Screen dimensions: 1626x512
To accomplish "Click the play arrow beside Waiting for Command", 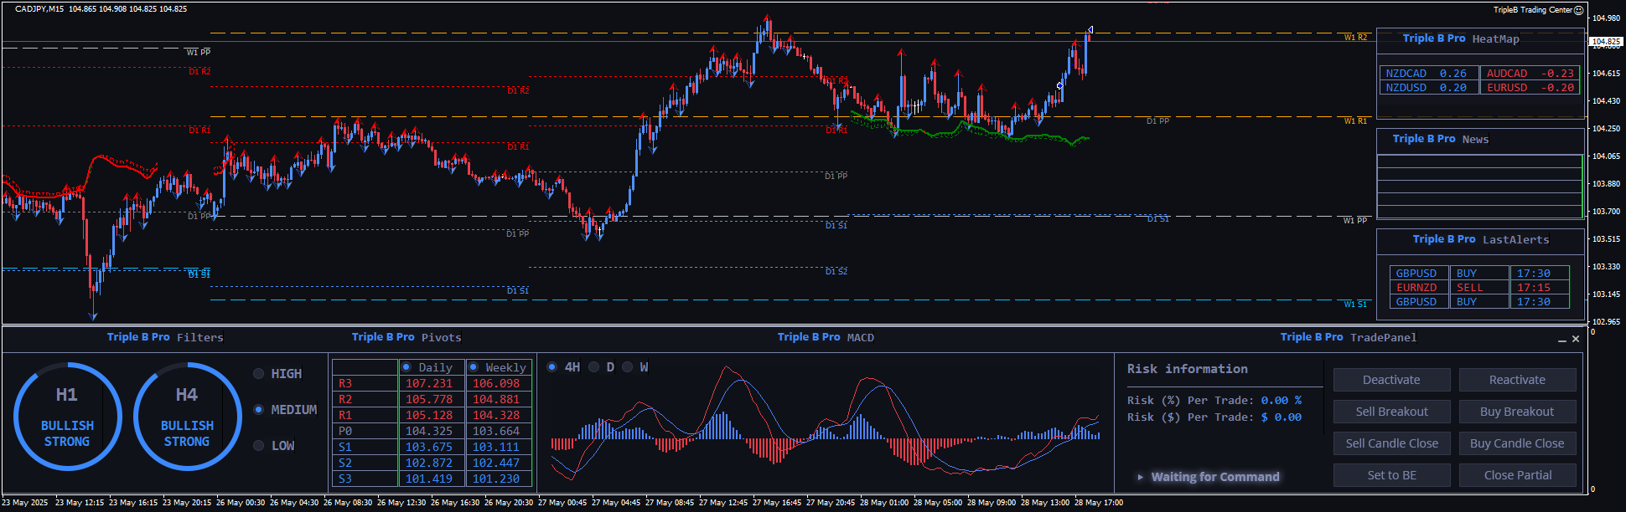I will click(x=1140, y=477).
